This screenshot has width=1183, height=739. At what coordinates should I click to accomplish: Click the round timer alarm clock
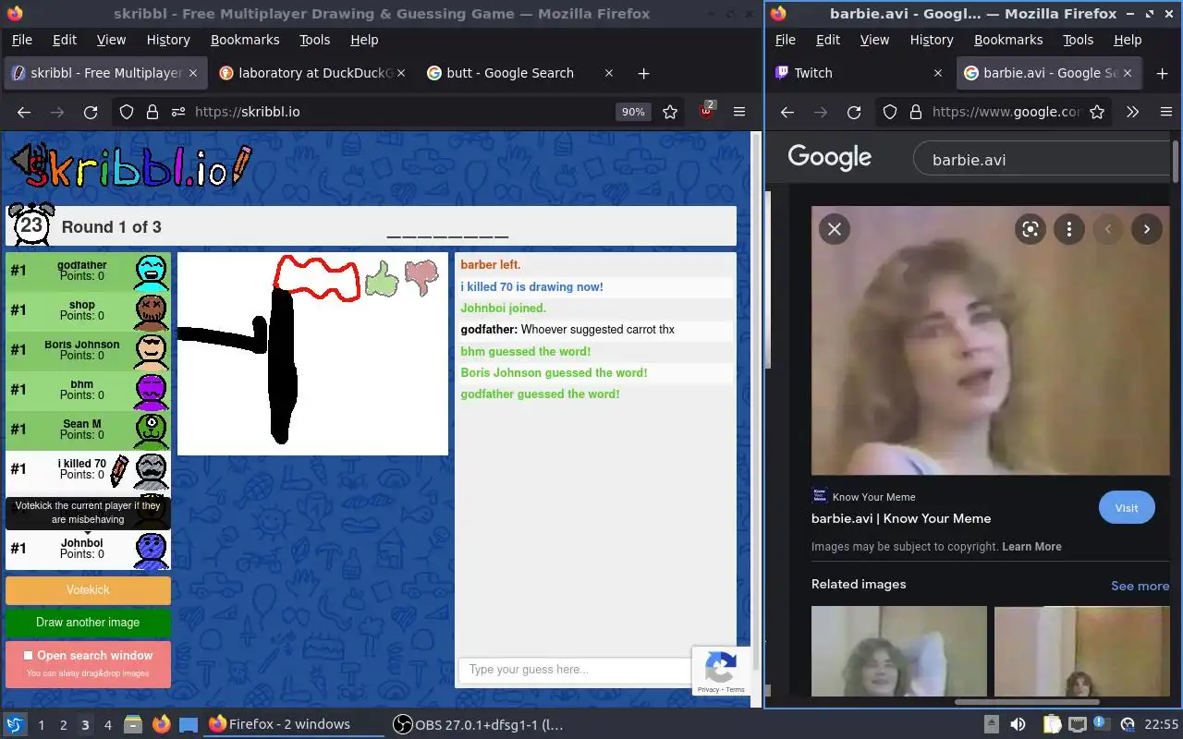click(31, 225)
